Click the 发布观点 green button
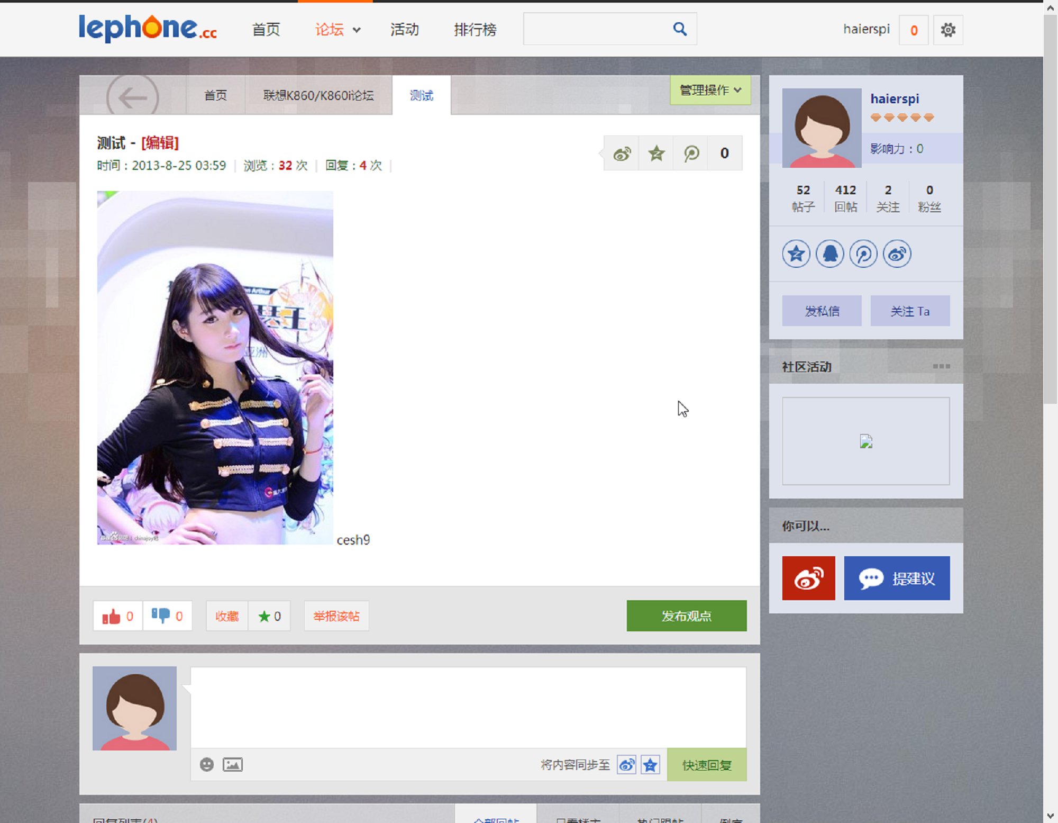The width and height of the screenshot is (1058, 823). pos(686,616)
